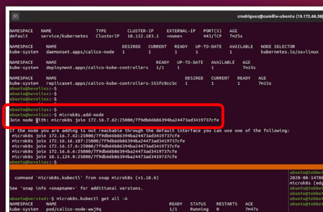Click the RESTARTS column header
Screen dimensions: 323x212
pyautogui.click(x=227, y=204)
